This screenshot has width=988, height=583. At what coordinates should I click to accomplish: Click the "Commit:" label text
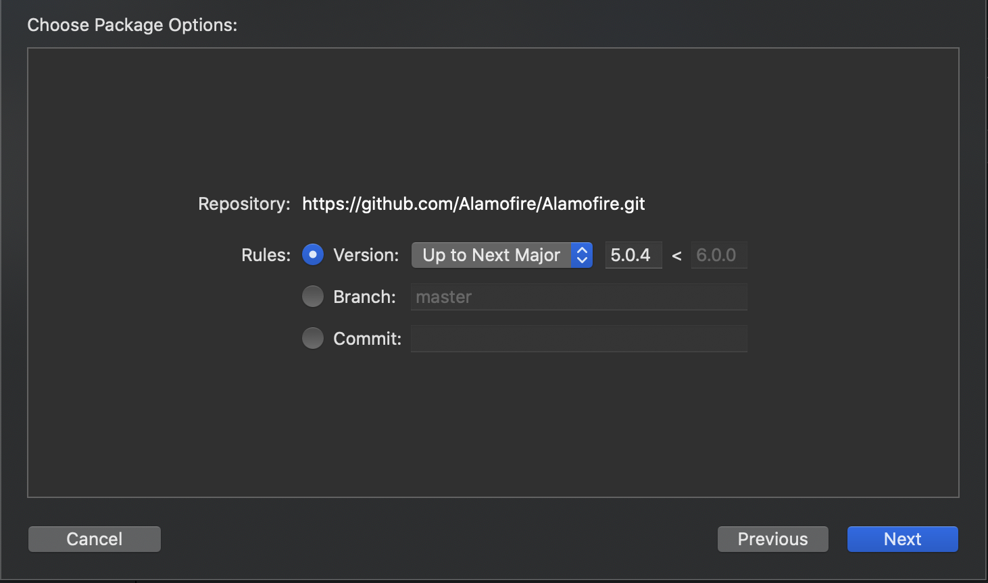coord(367,339)
